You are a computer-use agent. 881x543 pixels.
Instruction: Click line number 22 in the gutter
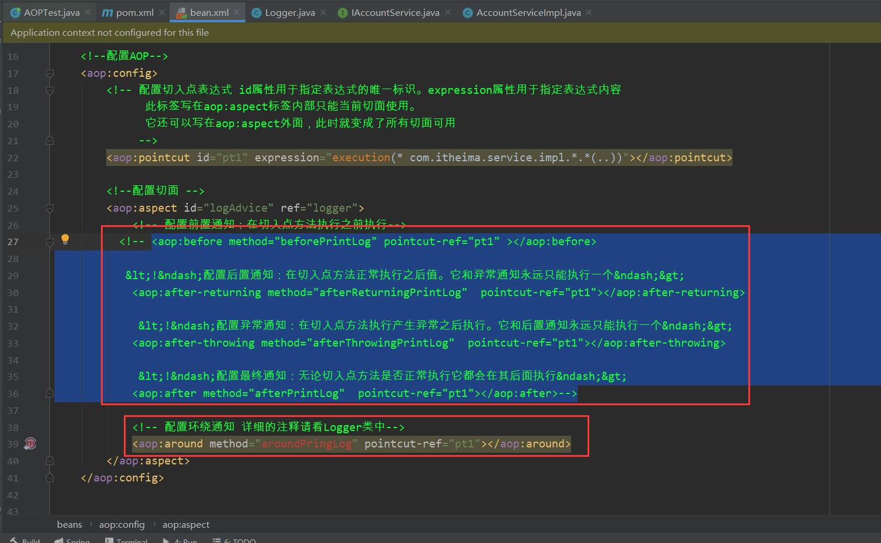click(13, 158)
